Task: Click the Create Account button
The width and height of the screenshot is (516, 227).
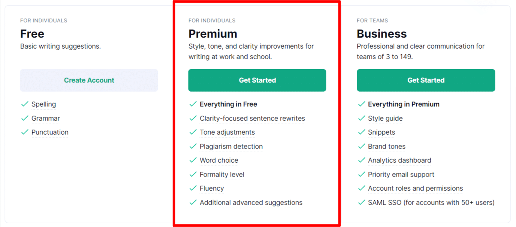Action: tap(89, 80)
